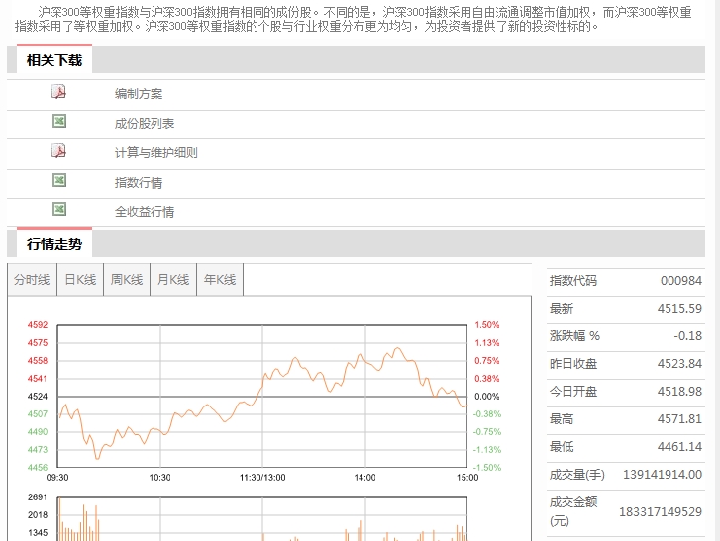The image size is (720, 541).
Task: Click the 指数代码 label
Action: click(573, 281)
